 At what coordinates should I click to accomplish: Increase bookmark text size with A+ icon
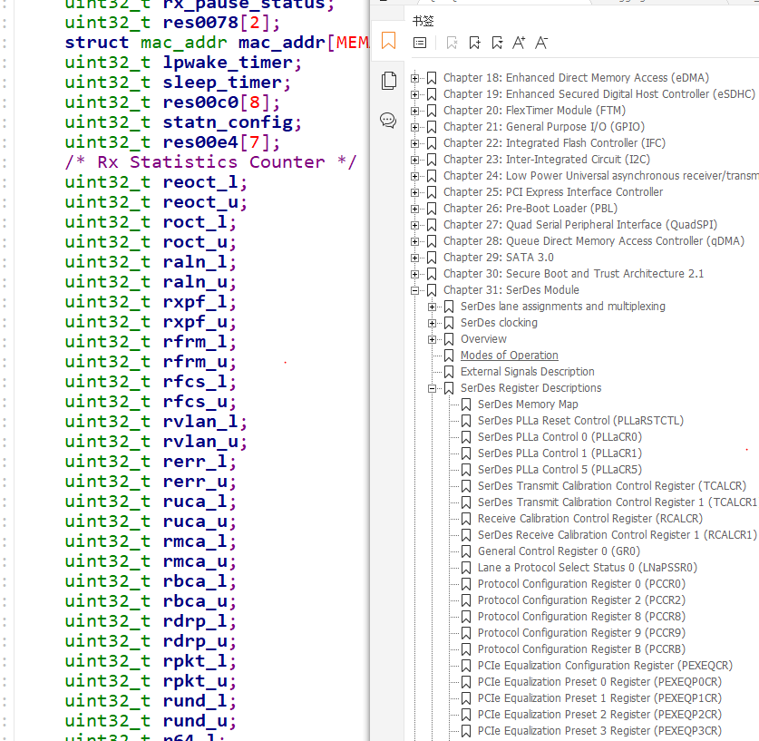tap(519, 42)
